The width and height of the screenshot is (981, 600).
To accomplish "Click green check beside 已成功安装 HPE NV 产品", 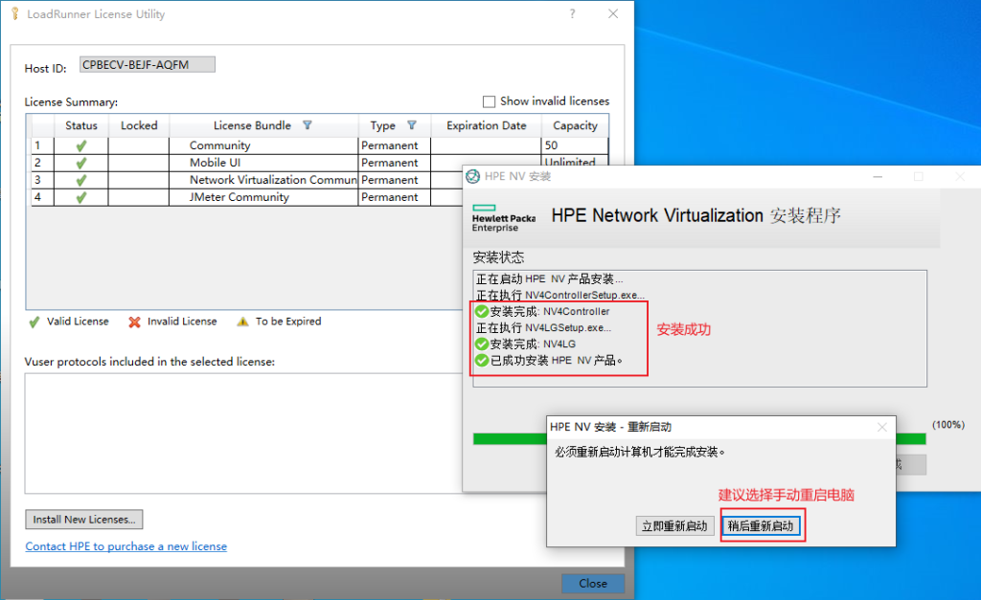I will (482, 361).
